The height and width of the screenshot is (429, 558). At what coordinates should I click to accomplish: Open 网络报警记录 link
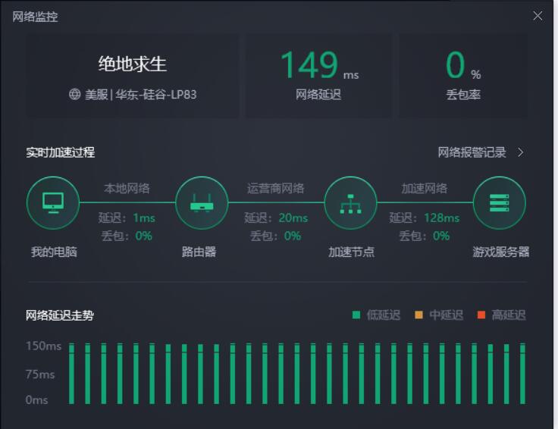click(x=472, y=152)
